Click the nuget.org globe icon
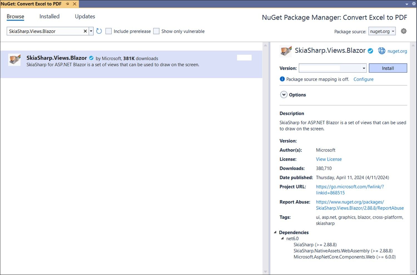 pos(382,51)
